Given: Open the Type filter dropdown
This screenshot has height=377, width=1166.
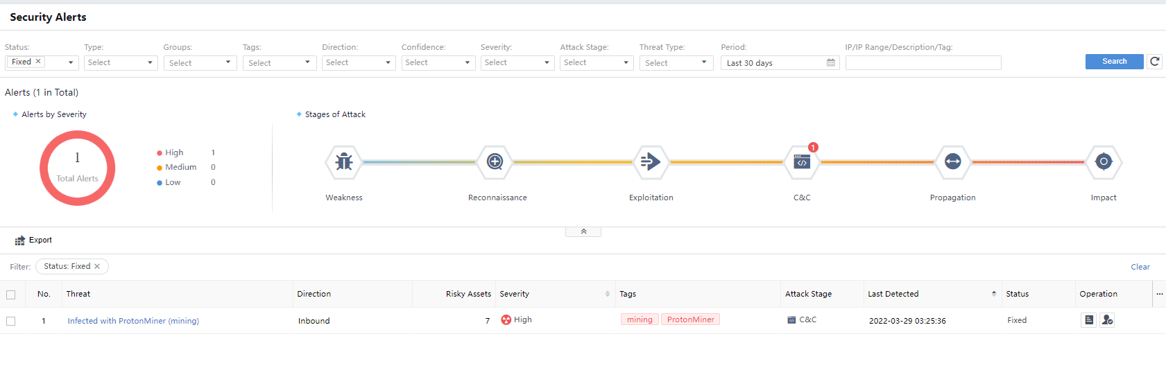Looking at the screenshot, I should tap(121, 63).
